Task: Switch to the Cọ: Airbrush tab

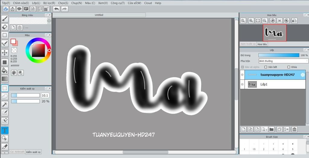Action: point(17,152)
